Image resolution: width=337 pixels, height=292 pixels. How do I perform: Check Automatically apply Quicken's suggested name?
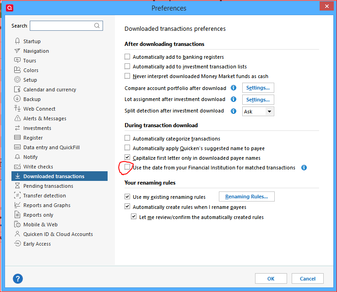tap(127, 148)
